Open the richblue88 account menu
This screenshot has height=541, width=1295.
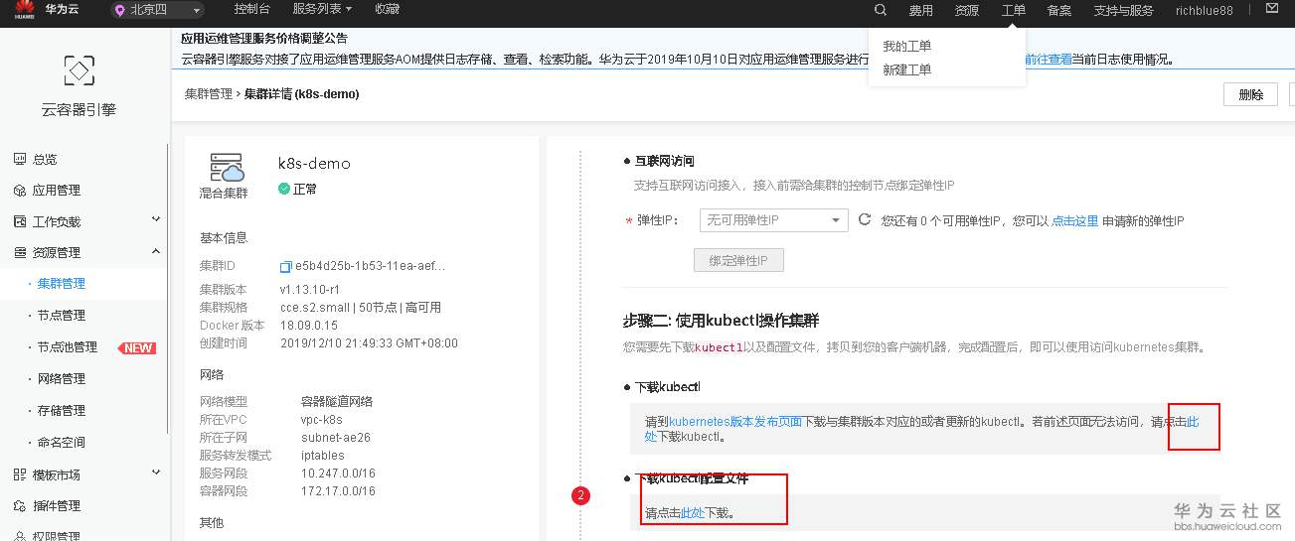tap(1204, 10)
